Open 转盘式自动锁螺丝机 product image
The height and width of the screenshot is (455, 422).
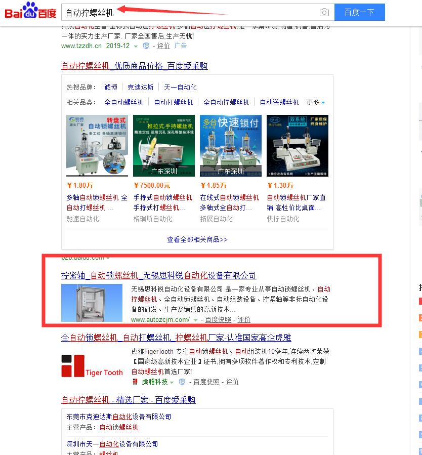(x=97, y=146)
